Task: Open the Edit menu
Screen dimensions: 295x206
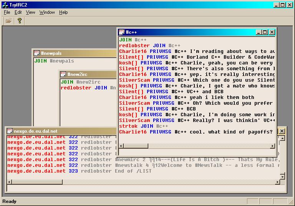Action: click(18, 12)
